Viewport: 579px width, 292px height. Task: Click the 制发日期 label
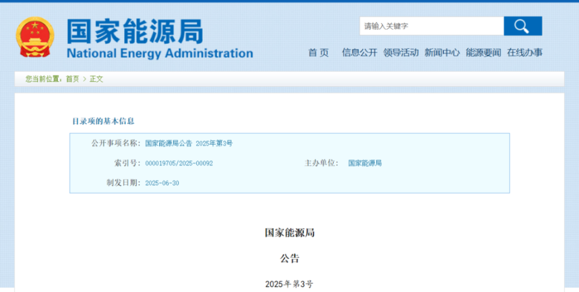(123, 183)
